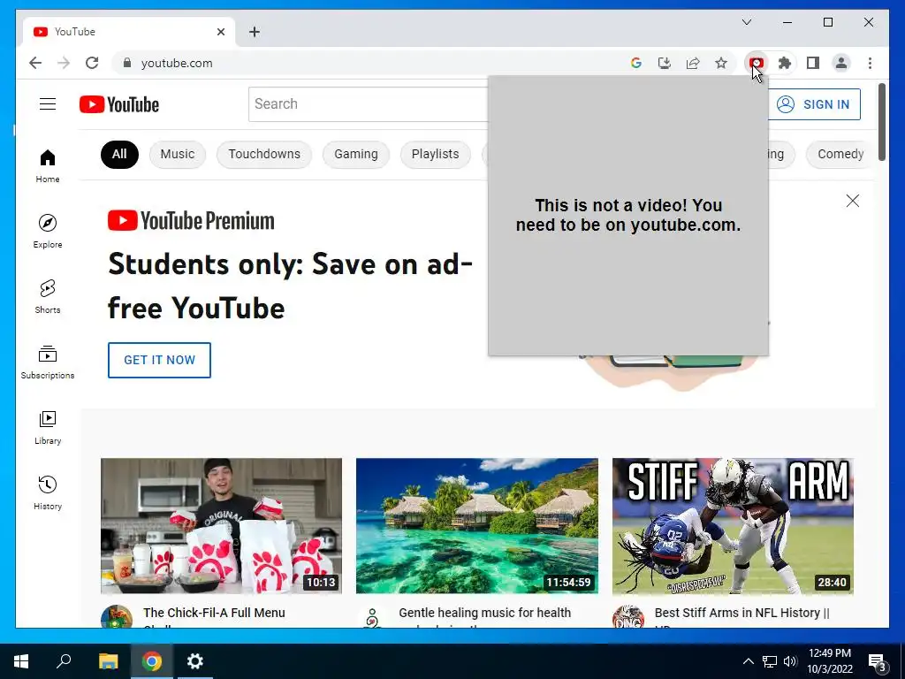This screenshot has width=905, height=679.
Task: Click GET IT NOW button
Action: click(159, 361)
